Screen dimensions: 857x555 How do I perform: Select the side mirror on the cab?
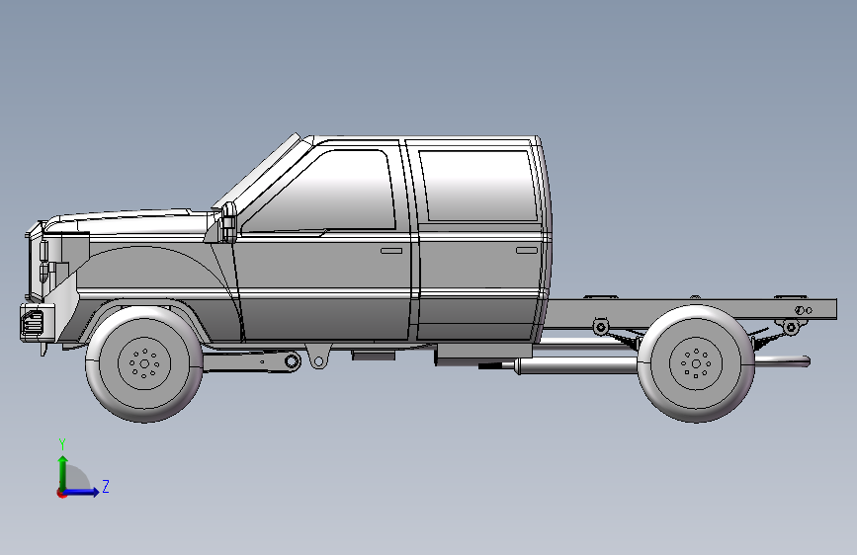pos(228,223)
